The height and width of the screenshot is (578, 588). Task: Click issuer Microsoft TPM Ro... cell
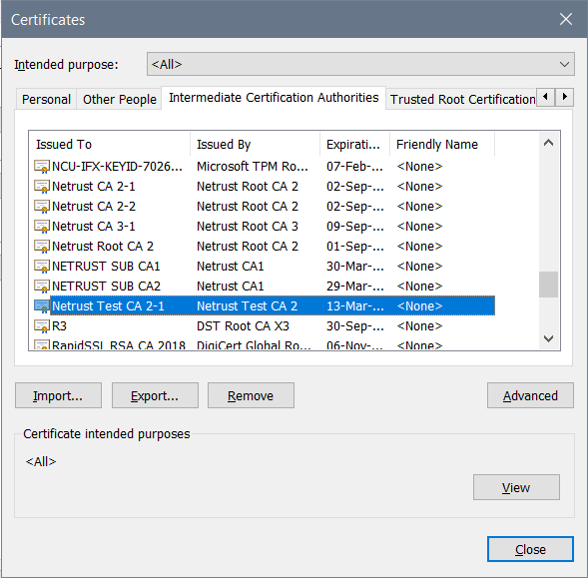[253, 166]
